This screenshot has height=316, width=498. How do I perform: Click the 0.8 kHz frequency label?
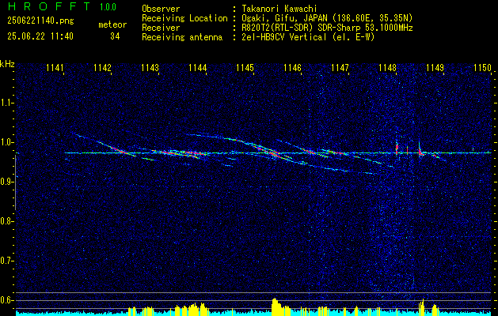pos(6,221)
